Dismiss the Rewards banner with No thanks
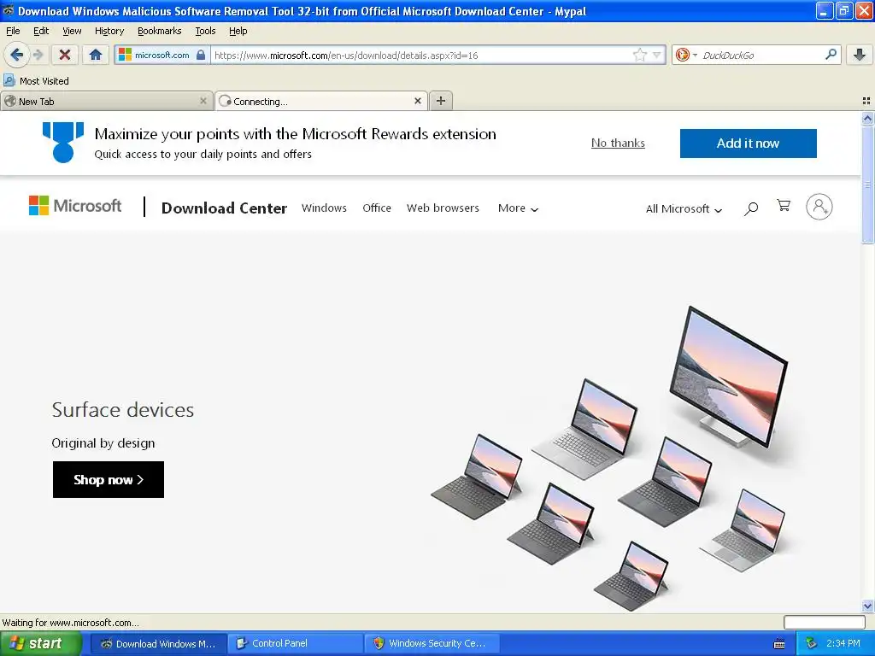Image resolution: width=875 pixels, height=656 pixels. (618, 143)
